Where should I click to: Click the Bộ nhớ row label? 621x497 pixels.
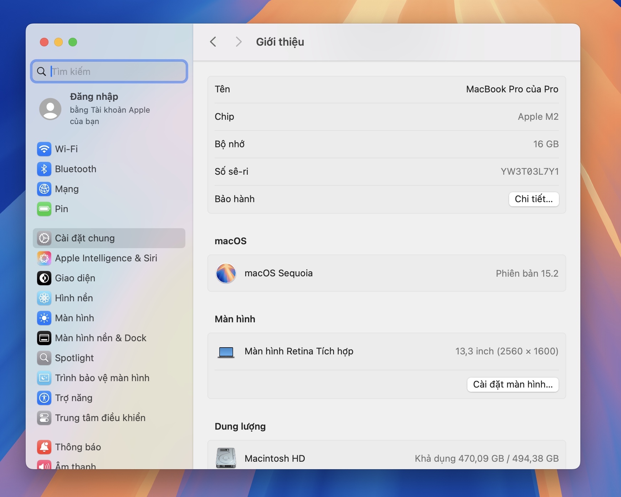(230, 144)
